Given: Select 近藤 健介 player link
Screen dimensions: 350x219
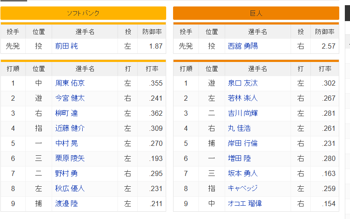Looking at the screenshot, I should [x=70, y=128].
